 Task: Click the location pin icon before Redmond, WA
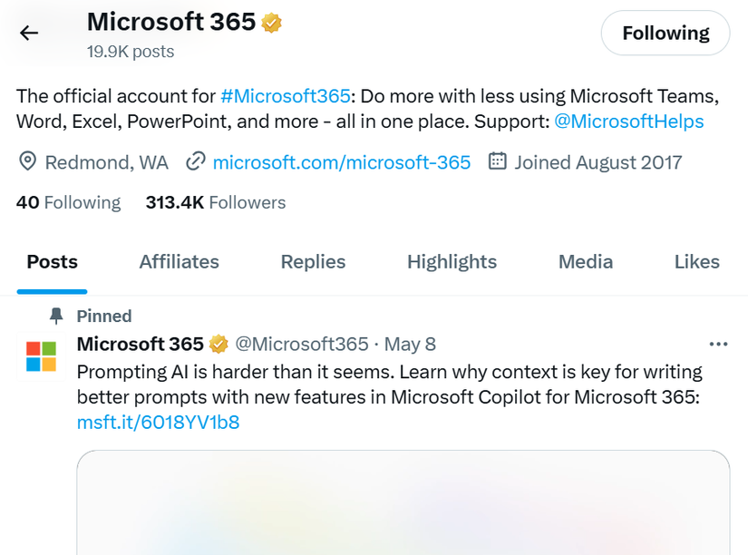pos(26,161)
